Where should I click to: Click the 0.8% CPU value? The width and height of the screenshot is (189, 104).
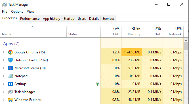116,92
